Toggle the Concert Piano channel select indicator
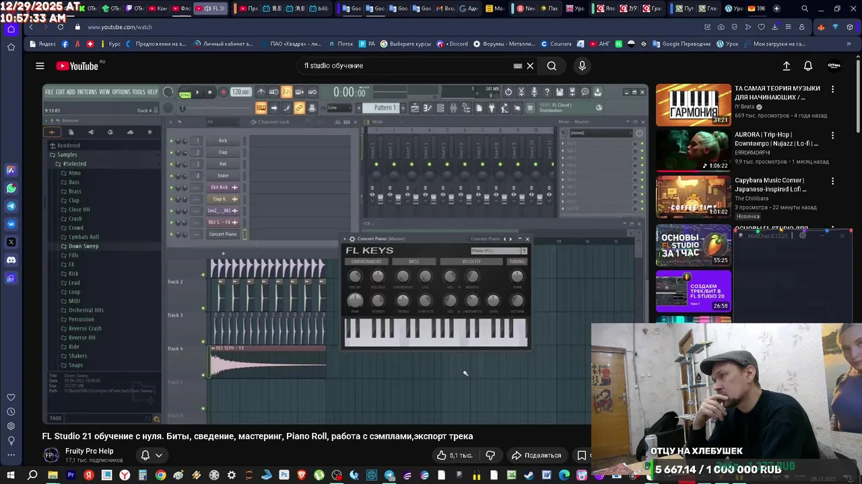The height and width of the screenshot is (484, 862). (x=245, y=234)
